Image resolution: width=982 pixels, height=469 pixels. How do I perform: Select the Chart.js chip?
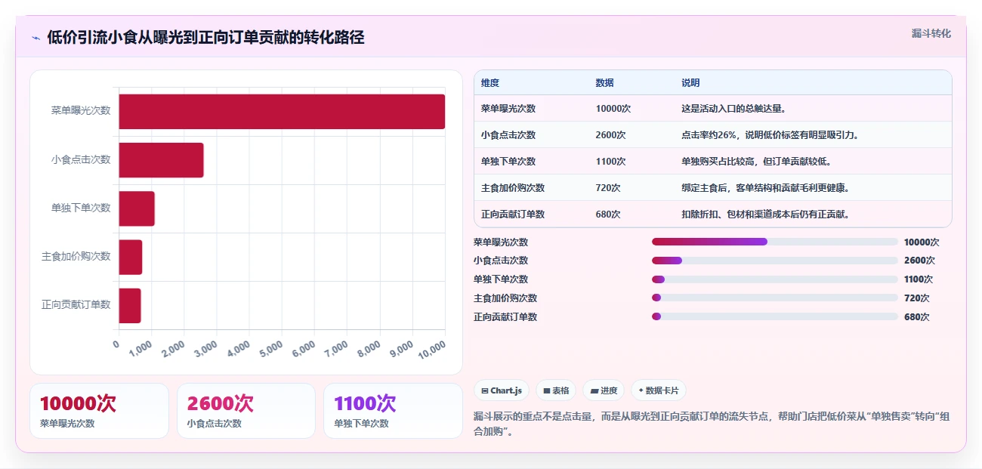tap(502, 390)
